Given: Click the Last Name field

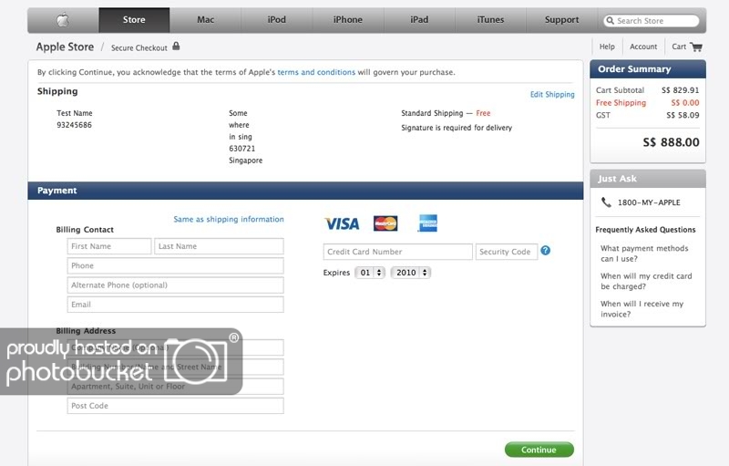Looking at the screenshot, I should point(219,246).
